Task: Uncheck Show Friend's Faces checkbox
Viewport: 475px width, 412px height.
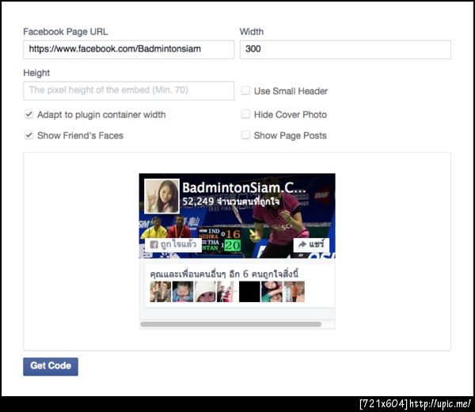Action: pyautogui.click(x=29, y=135)
